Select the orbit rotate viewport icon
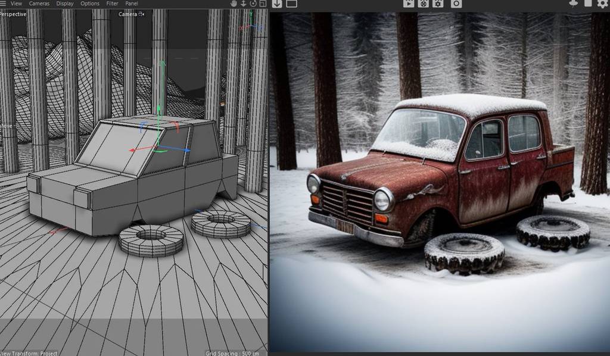Screen dimensions: 610x356 click(x=253, y=4)
